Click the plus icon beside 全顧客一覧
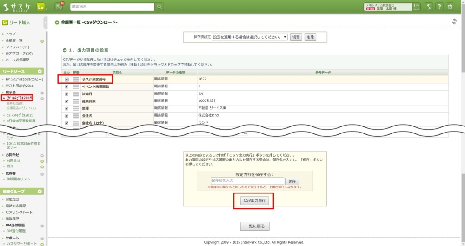This screenshot has width=465, height=246. [x=42, y=41]
